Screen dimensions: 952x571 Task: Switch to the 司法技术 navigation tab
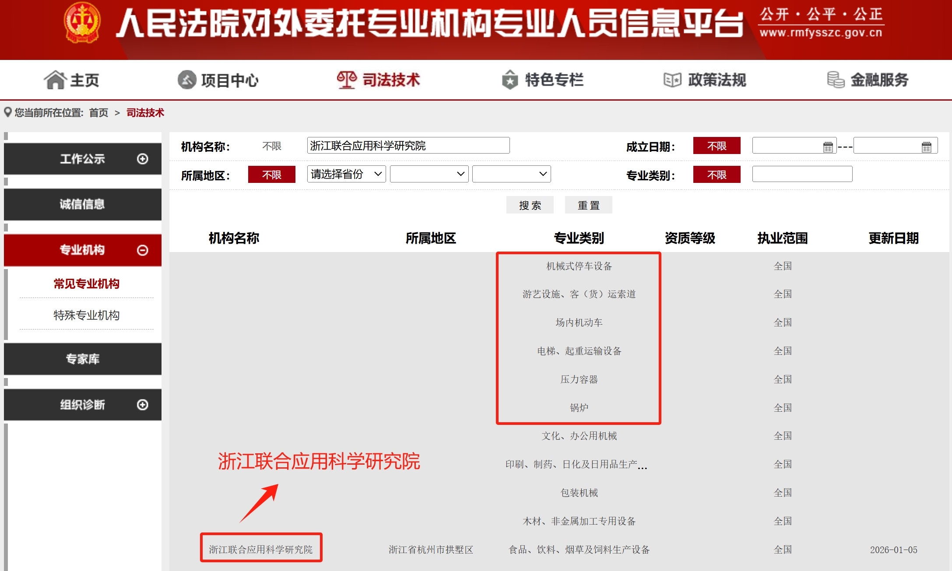pos(391,80)
